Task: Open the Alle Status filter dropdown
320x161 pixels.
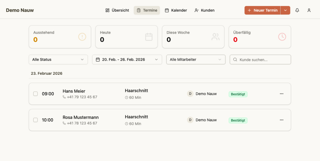Action: click(x=58, y=60)
